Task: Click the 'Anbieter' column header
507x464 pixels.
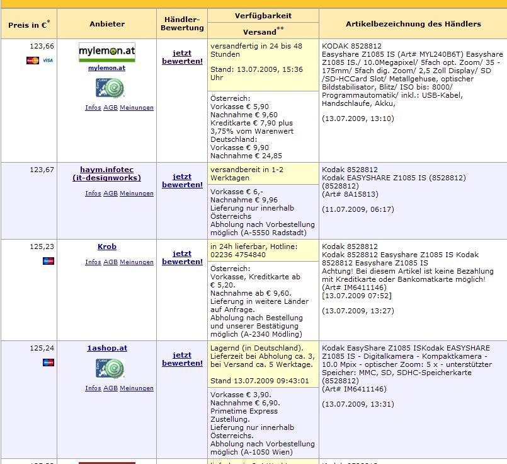Action: point(107,24)
